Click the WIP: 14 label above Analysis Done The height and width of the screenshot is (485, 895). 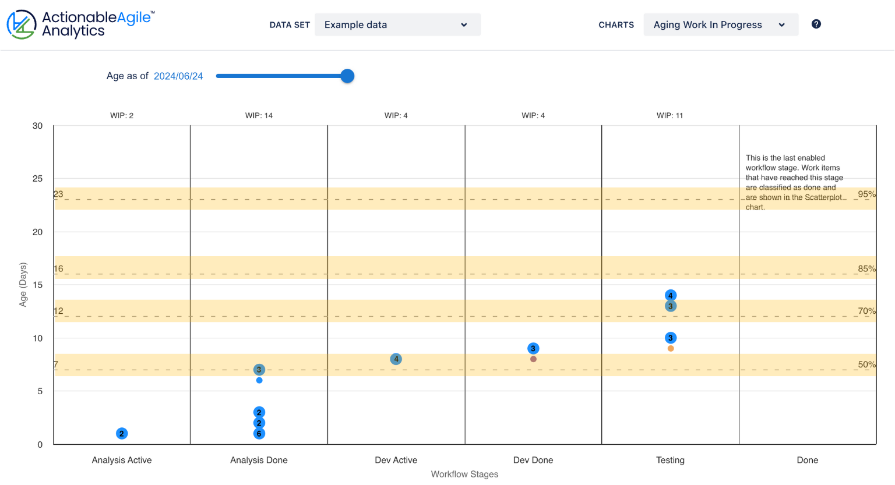[259, 115]
